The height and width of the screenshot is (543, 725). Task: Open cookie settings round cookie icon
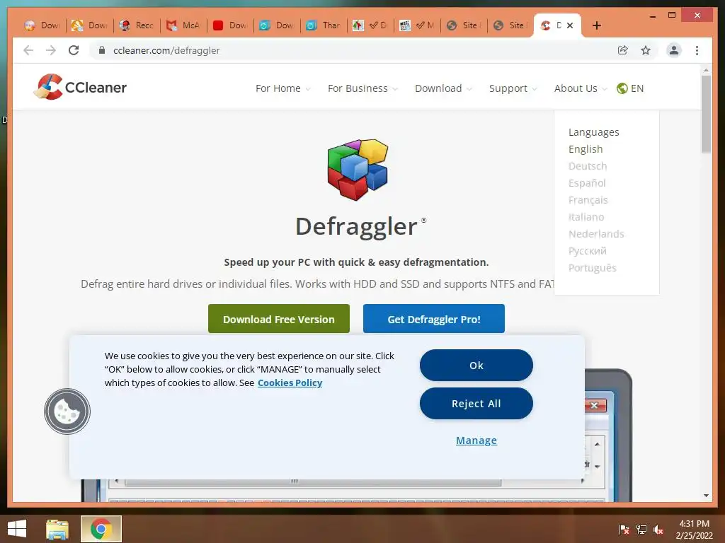[x=67, y=411]
